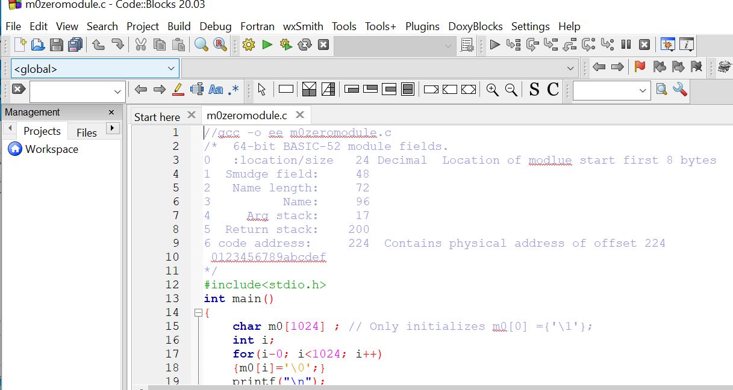Create a new file with the toolbar icon

[x=20, y=45]
